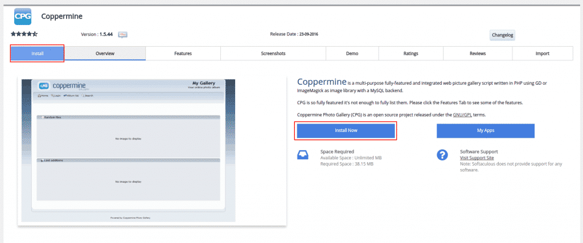583x243 pixels.
Task: Open the Install tab
Action: (x=37, y=53)
